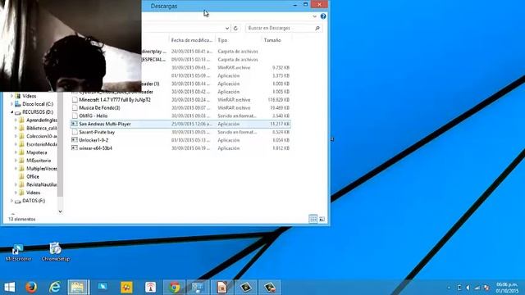Click the file icon of OMFG - Hello
Viewport: 525px width, 295px height.
(75, 116)
